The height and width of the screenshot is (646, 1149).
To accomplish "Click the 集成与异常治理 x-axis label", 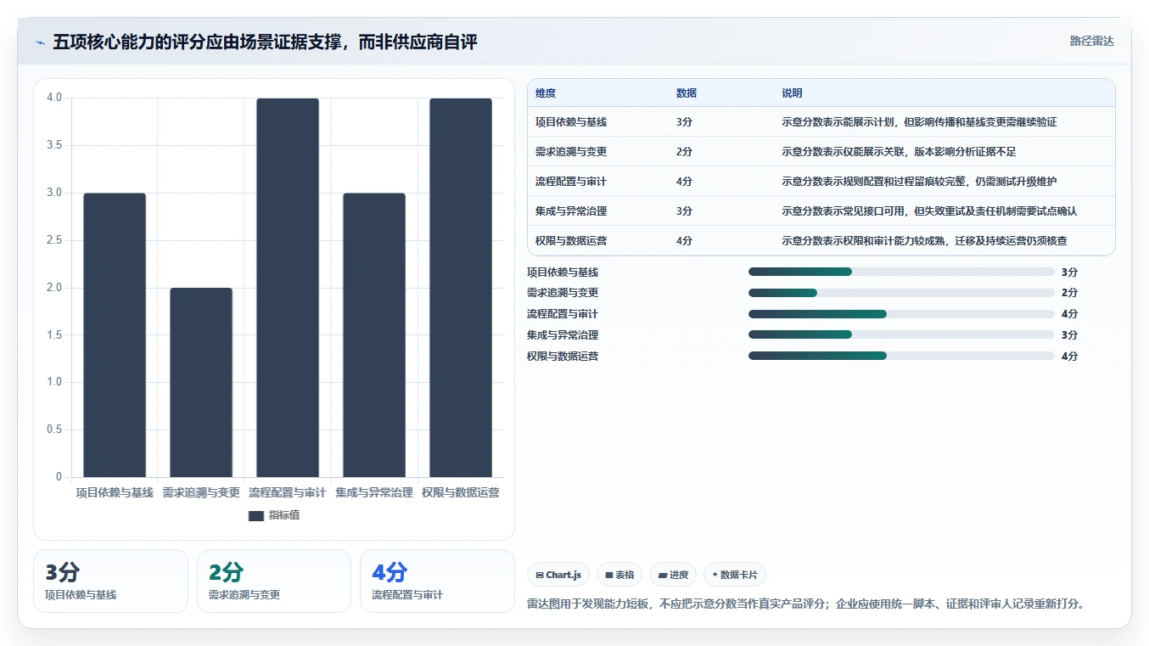I will pyautogui.click(x=374, y=492).
